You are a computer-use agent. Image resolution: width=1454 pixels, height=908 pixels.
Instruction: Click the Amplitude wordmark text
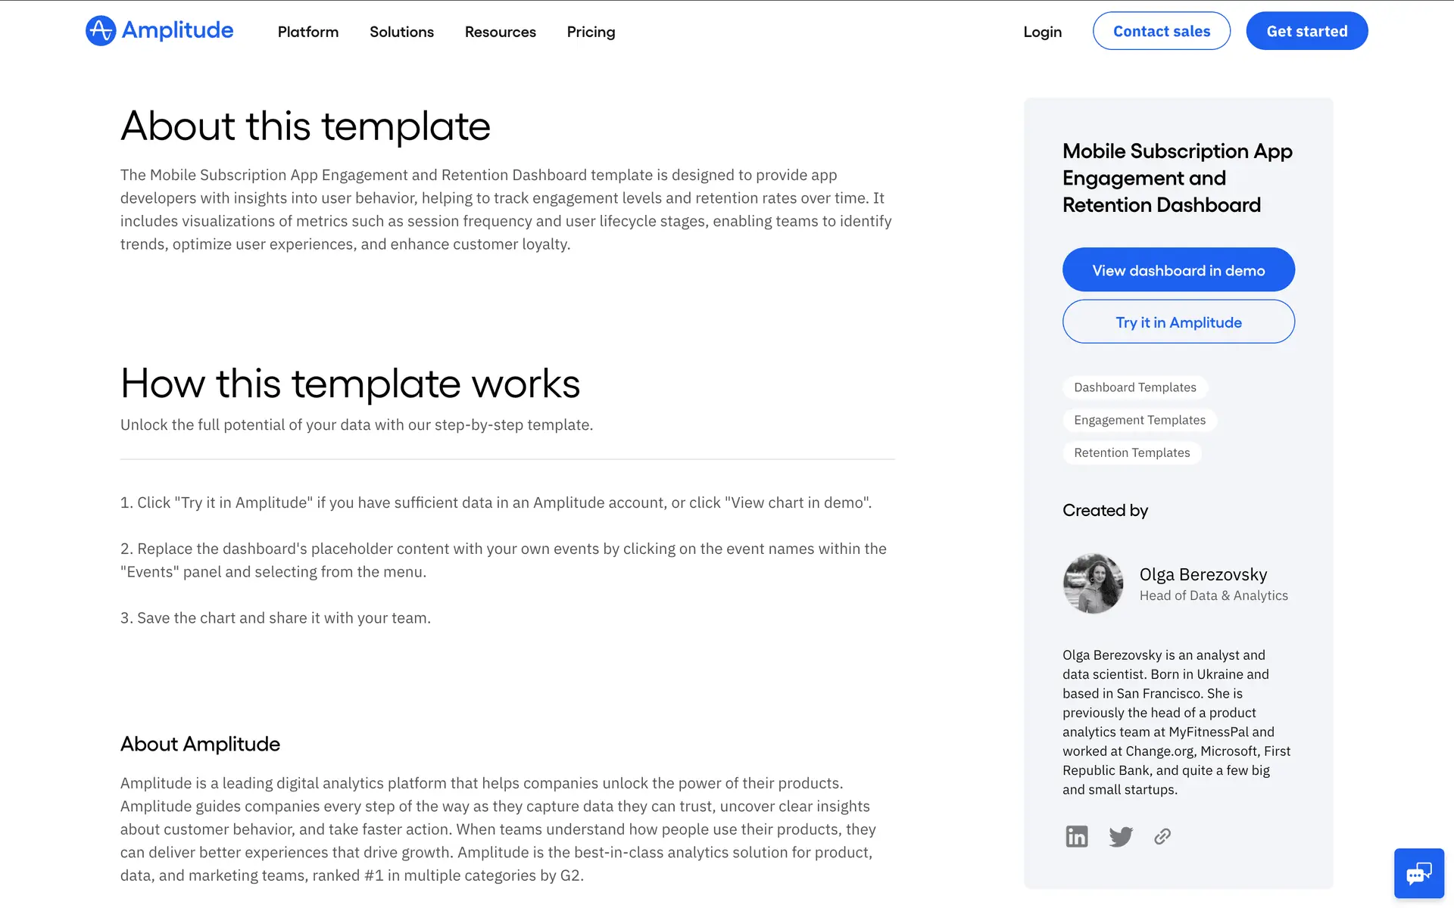pyautogui.click(x=178, y=30)
